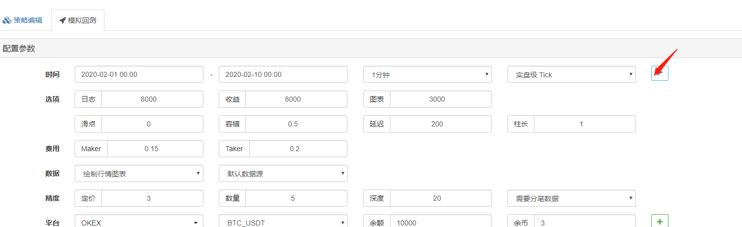742x227 pixels.
Task: Click the 费用 row label
Action: [x=52, y=149]
